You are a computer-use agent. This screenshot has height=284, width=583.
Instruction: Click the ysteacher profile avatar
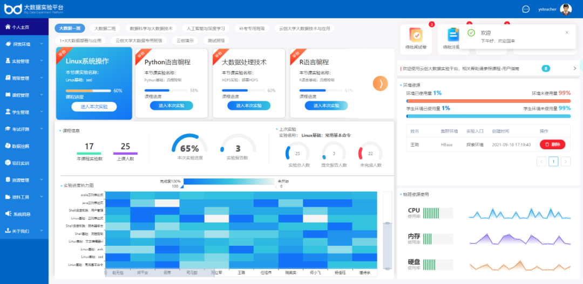point(565,9)
